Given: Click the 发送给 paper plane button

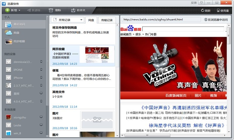Looking at the screenshot, I should point(35,10).
